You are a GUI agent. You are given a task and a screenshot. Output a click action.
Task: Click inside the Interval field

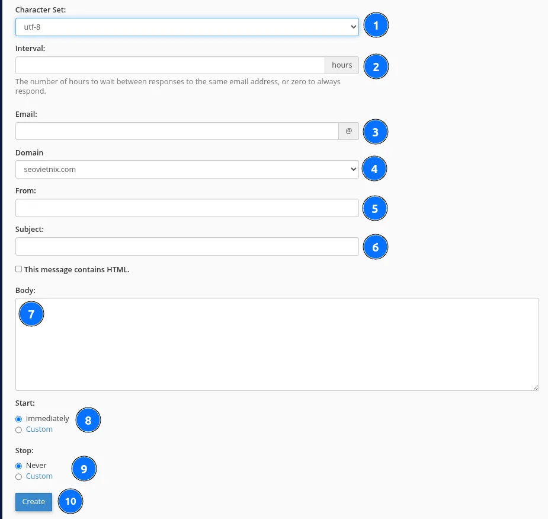tap(169, 65)
